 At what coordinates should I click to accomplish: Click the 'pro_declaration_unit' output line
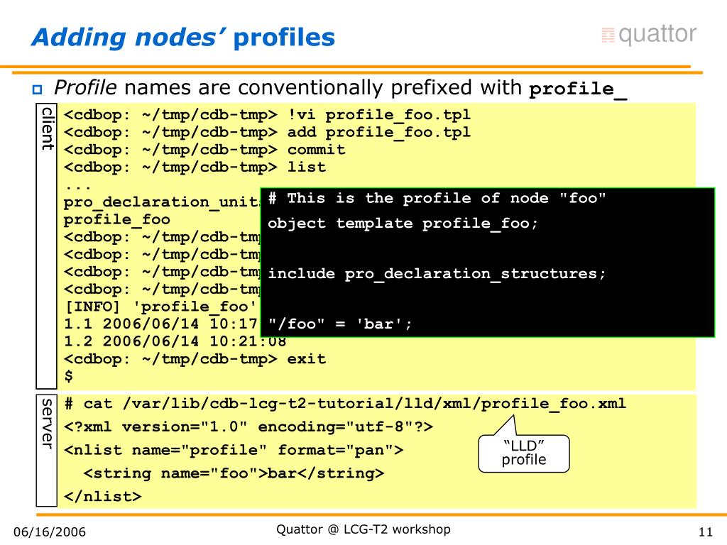coord(162,202)
